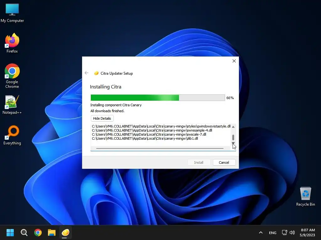Open Firefox desktop shortcut

12,43
